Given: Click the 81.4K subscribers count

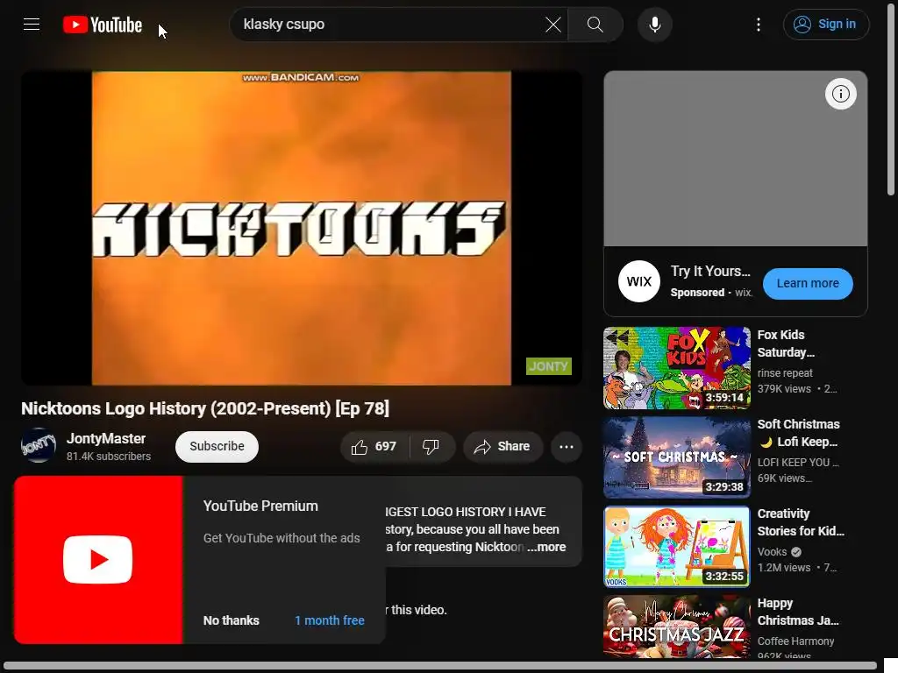Looking at the screenshot, I should coord(108,457).
